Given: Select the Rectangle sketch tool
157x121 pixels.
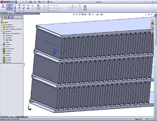Looking at the screenshot, I should click(x=15, y=8).
